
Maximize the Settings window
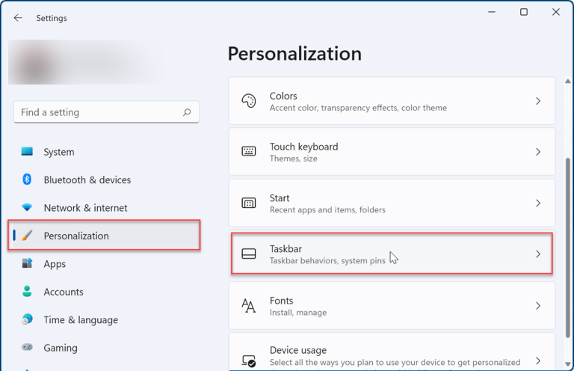point(524,12)
